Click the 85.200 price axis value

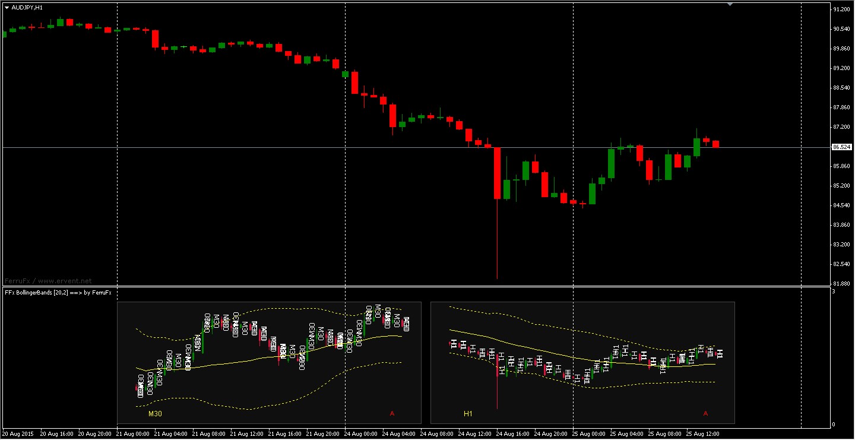(841, 186)
